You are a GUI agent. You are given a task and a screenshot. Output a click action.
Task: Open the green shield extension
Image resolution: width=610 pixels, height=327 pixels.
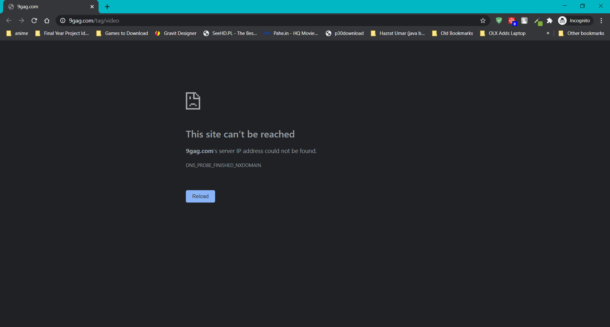(499, 21)
